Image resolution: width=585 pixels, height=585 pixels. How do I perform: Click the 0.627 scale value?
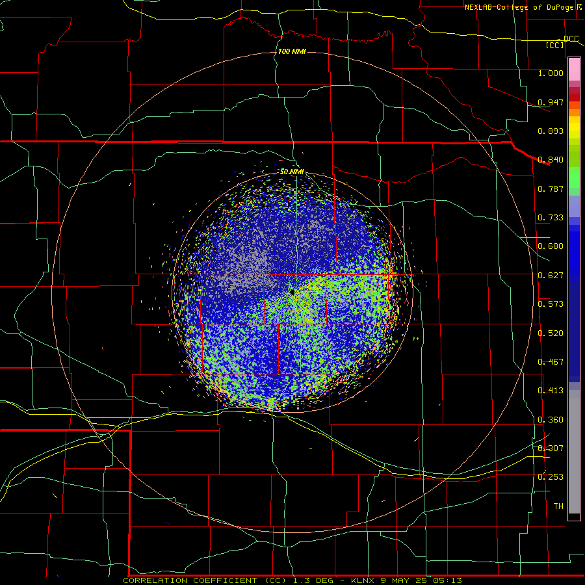551,276
